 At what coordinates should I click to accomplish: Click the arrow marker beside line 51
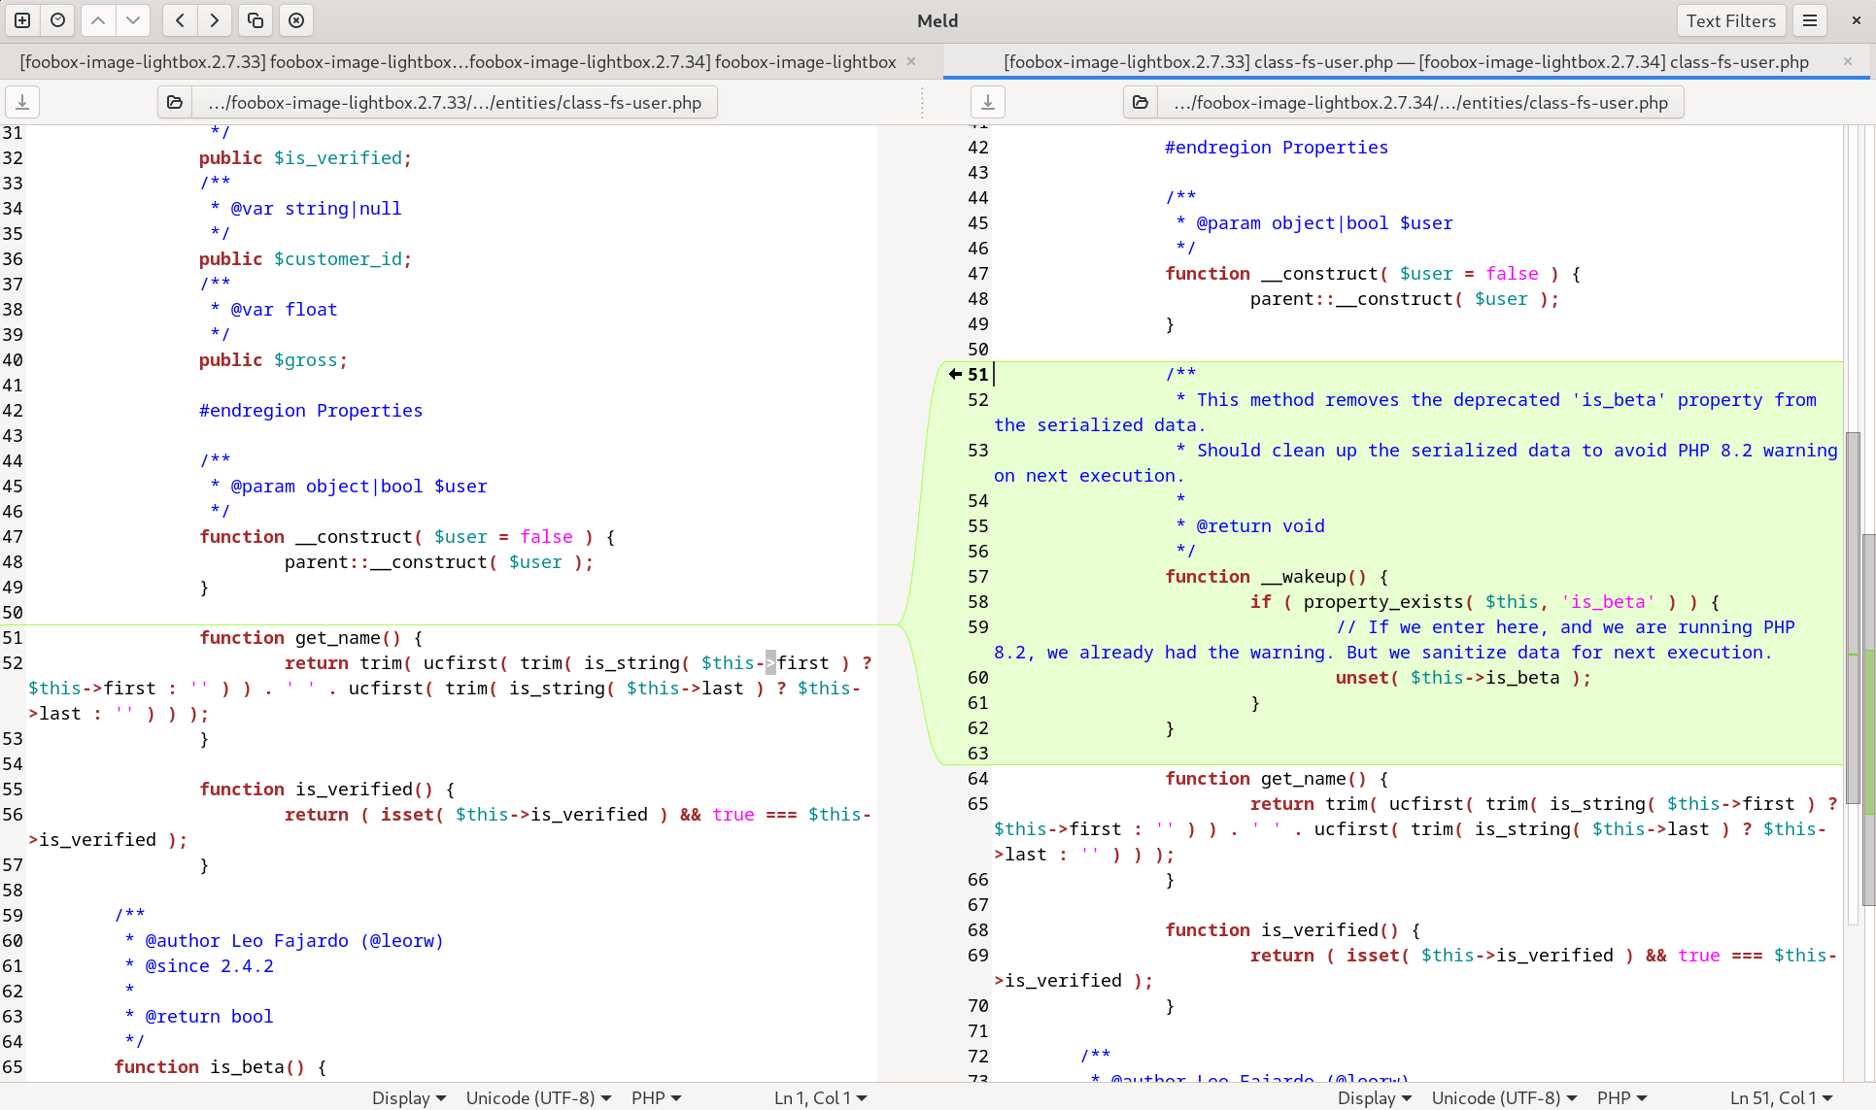point(955,374)
